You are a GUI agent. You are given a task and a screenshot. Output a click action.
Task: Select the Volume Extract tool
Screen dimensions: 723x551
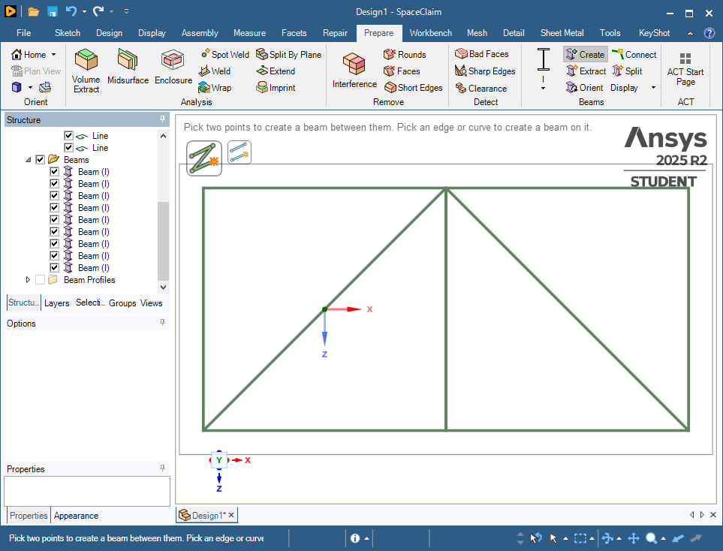pos(86,70)
